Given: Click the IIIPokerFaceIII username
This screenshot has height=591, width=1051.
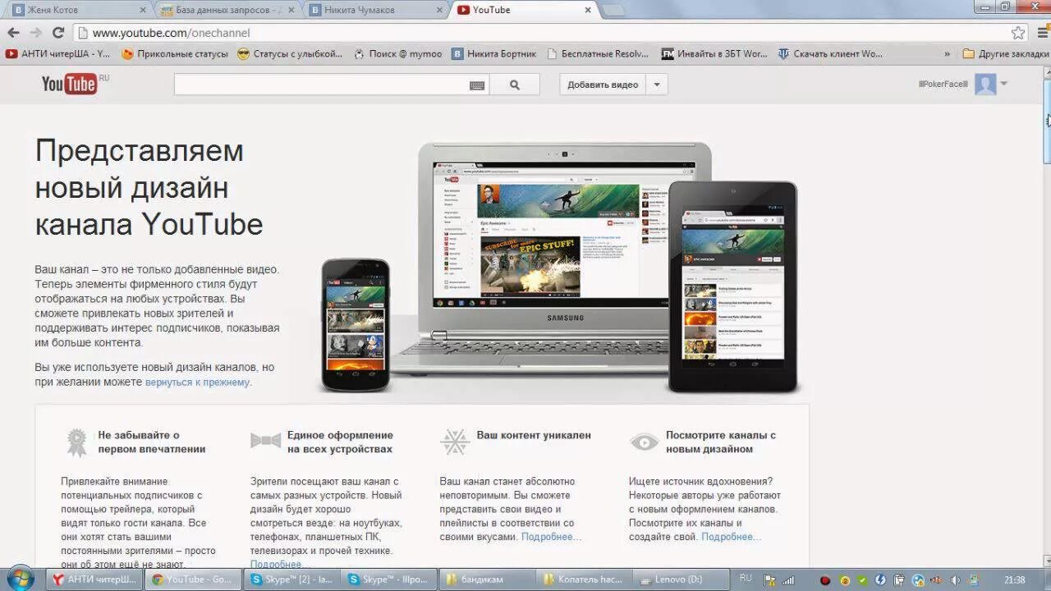Looking at the screenshot, I should click(x=943, y=84).
